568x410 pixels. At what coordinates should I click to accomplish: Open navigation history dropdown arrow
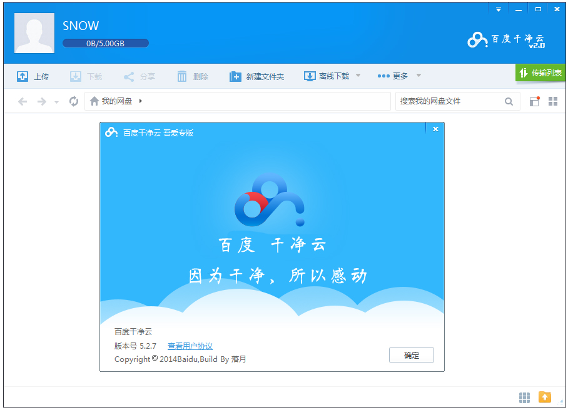[56, 102]
